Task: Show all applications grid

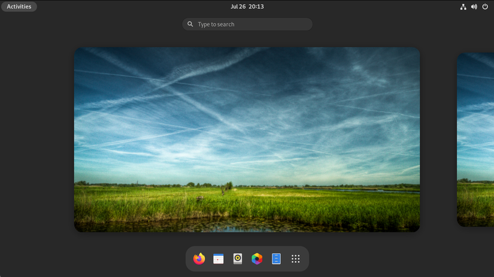Action: 296,258
